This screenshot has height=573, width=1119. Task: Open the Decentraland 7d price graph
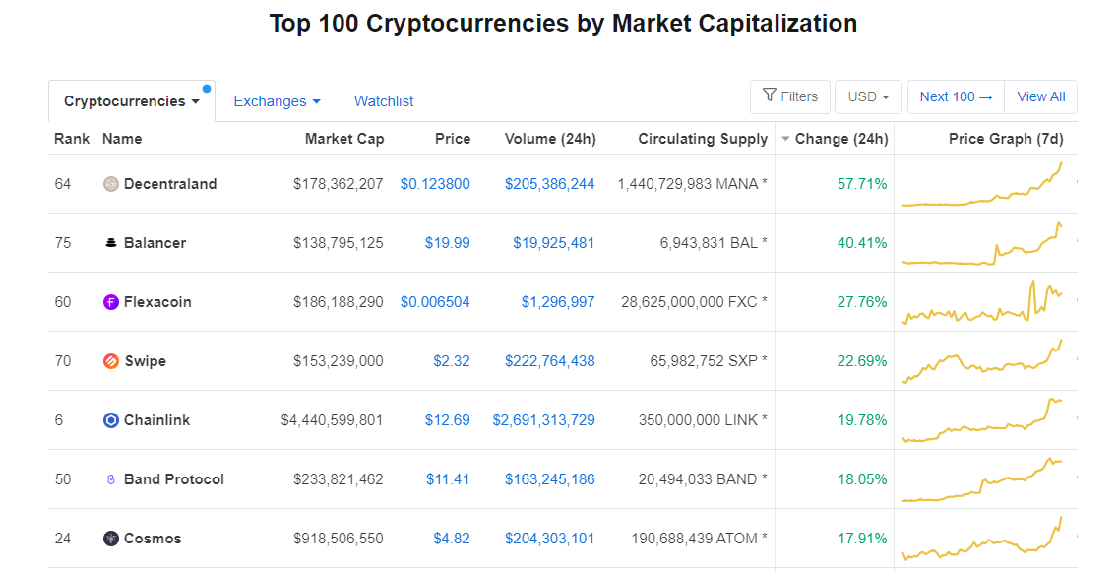(x=982, y=184)
